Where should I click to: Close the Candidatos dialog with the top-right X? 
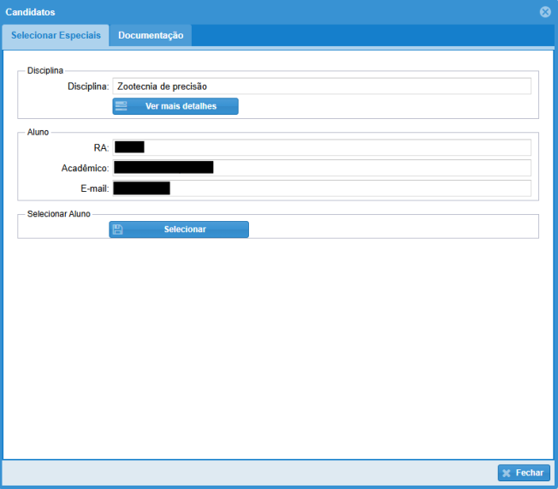(545, 12)
